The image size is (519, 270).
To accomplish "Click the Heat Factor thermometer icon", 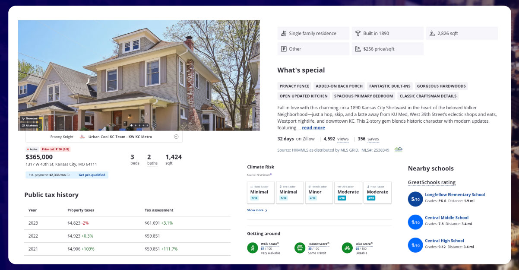I will 368,187.
